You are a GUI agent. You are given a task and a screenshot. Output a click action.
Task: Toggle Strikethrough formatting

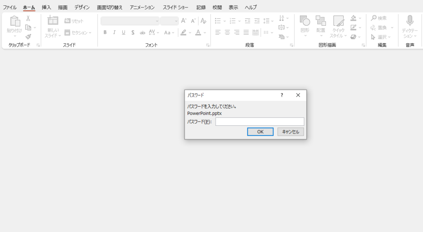[x=142, y=32]
